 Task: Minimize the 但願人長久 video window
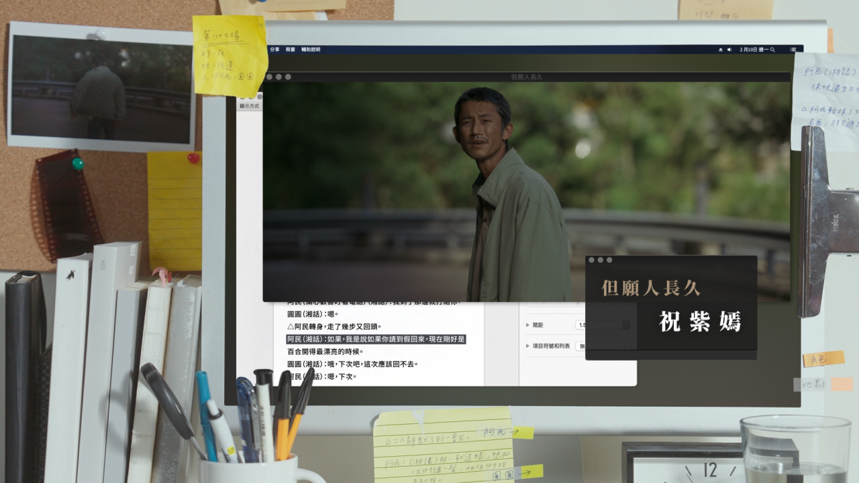tap(279, 77)
